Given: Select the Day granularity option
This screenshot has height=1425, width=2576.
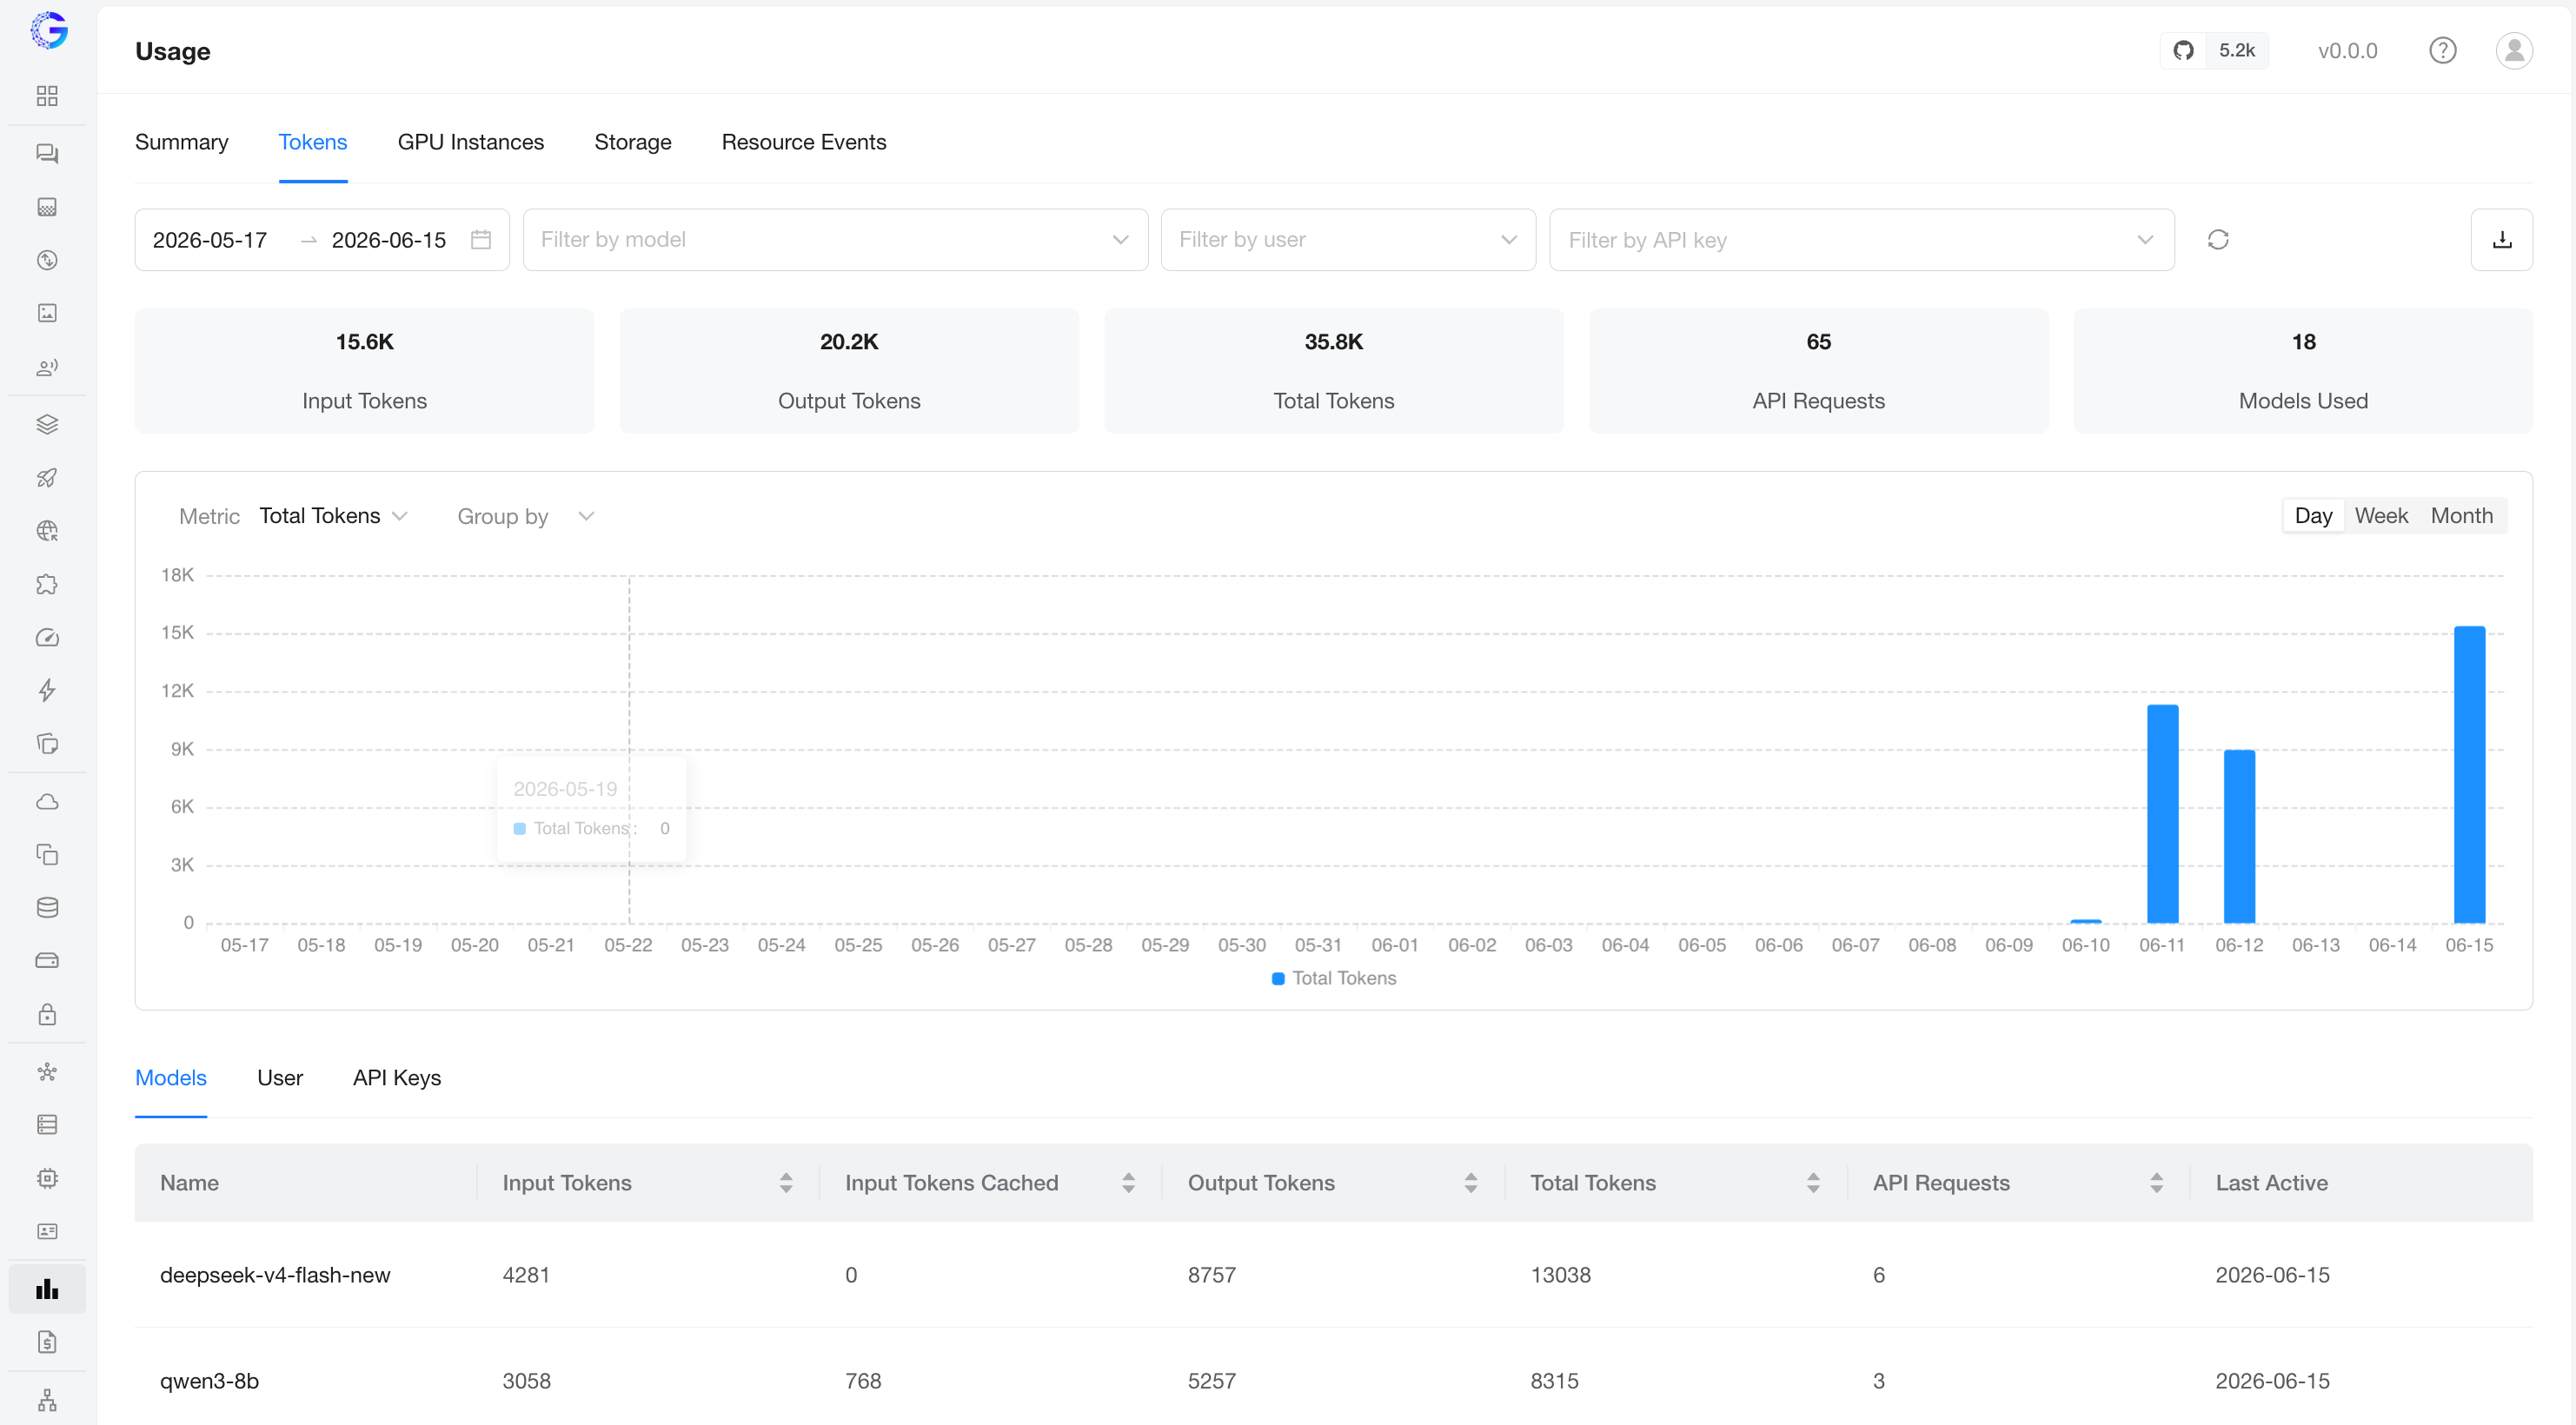Looking at the screenshot, I should (2313, 516).
